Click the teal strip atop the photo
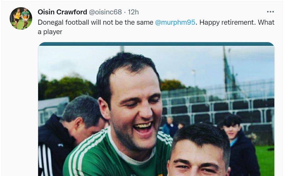 (156, 44)
